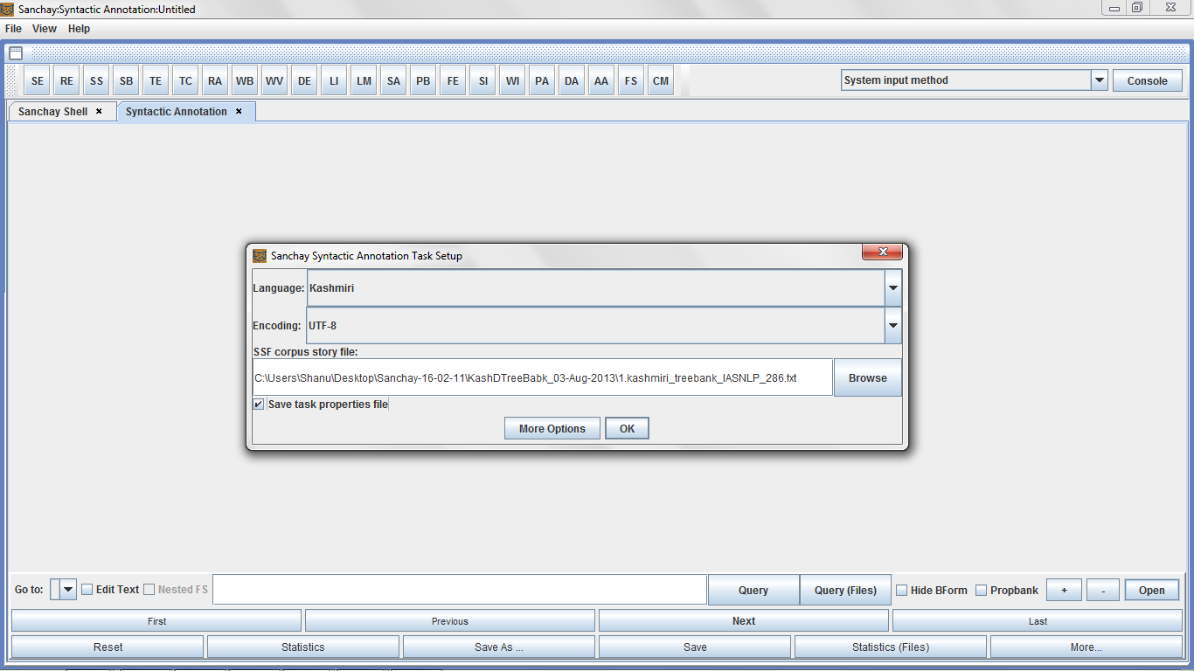Image resolution: width=1194 pixels, height=671 pixels.
Task: Click the minus (-) button
Action: (x=1103, y=591)
